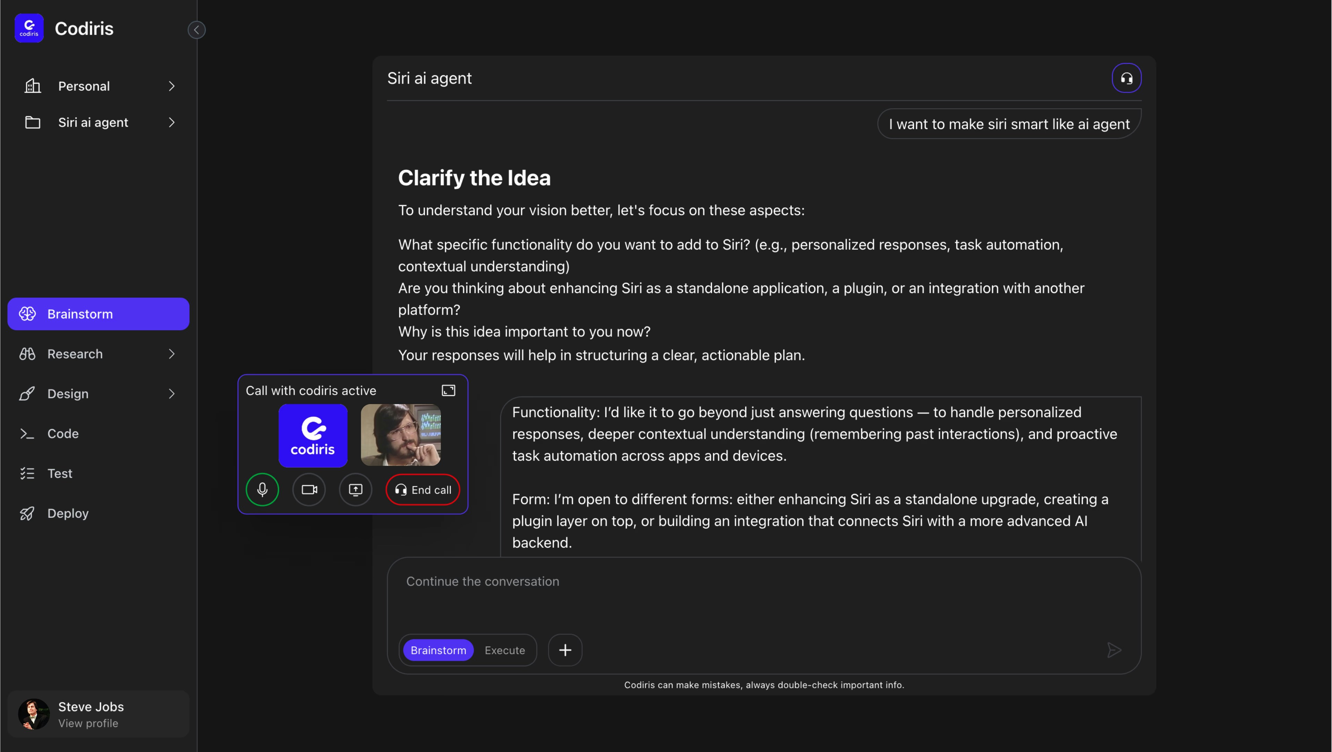Click the Test checklist icon
The image size is (1332, 752).
point(27,473)
